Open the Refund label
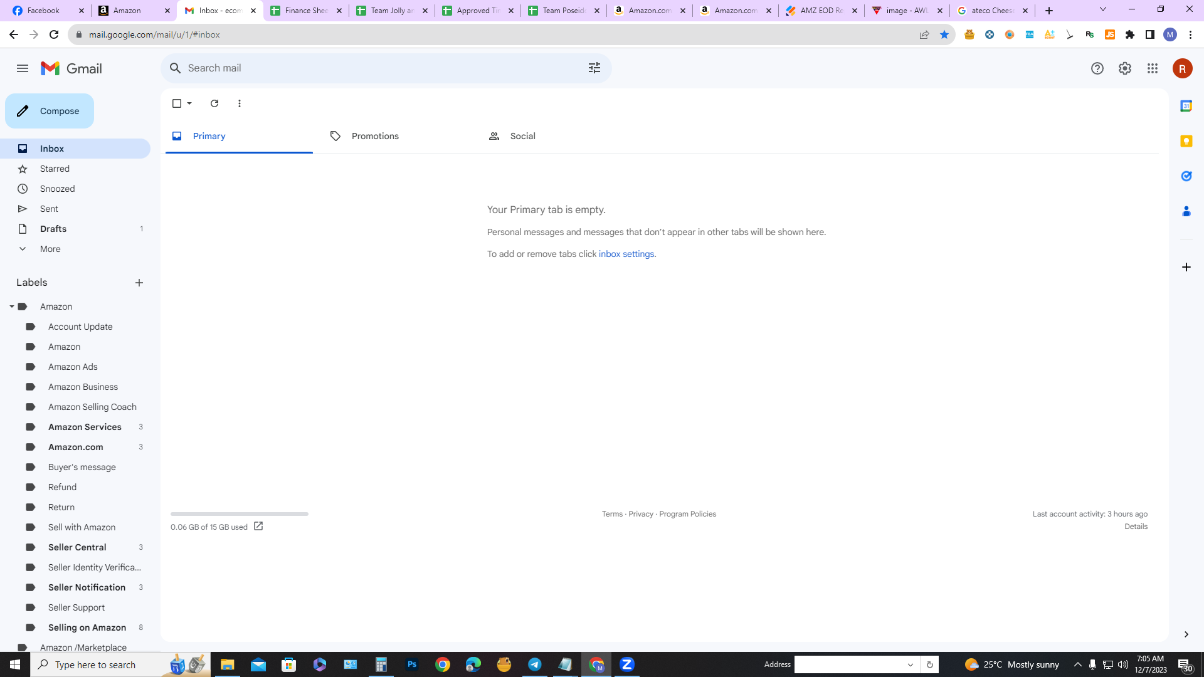Screen dimensions: 1204x677 [x=63, y=487]
